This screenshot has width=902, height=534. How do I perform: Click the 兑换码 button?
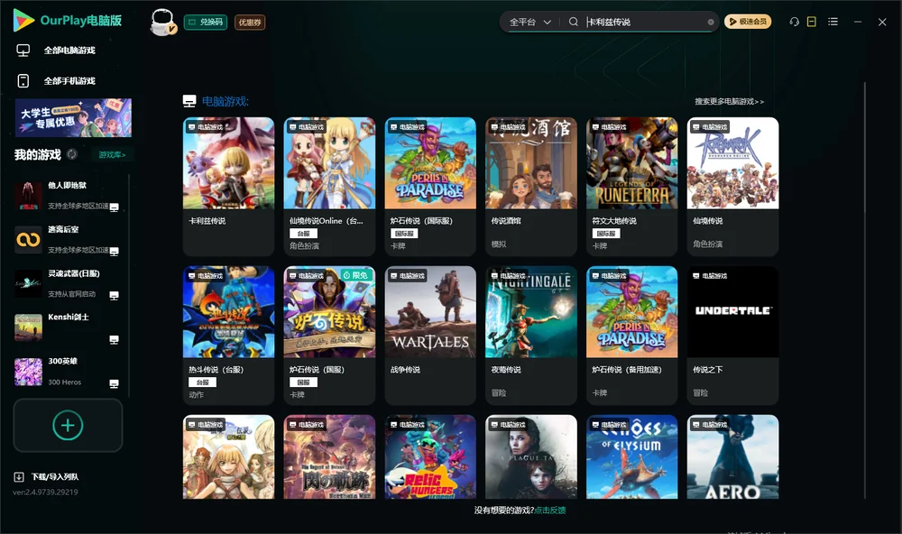pyautogui.click(x=206, y=23)
